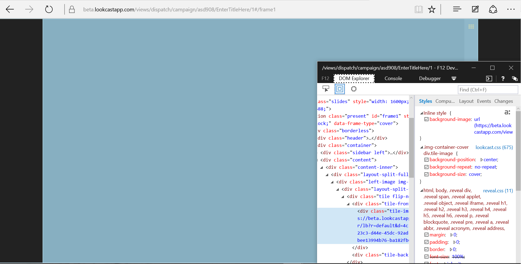
Task: Uncheck the background-size cover property
Action: tap(426, 174)
